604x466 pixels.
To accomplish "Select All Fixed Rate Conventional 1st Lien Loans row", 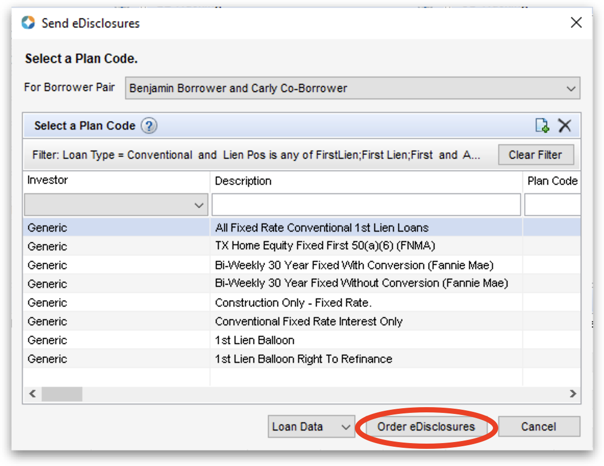I will [322, 228].
